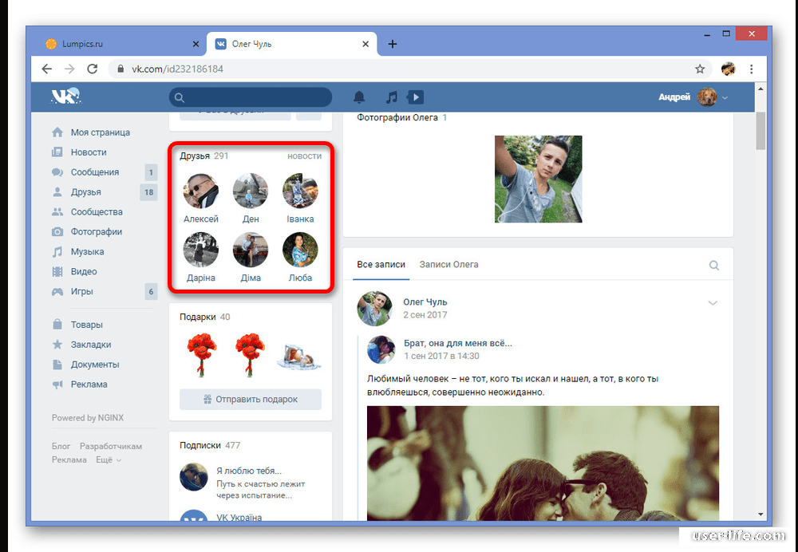Expand post options chevron on Олег Чуль post
798x552 pixels.
point(713,302)
